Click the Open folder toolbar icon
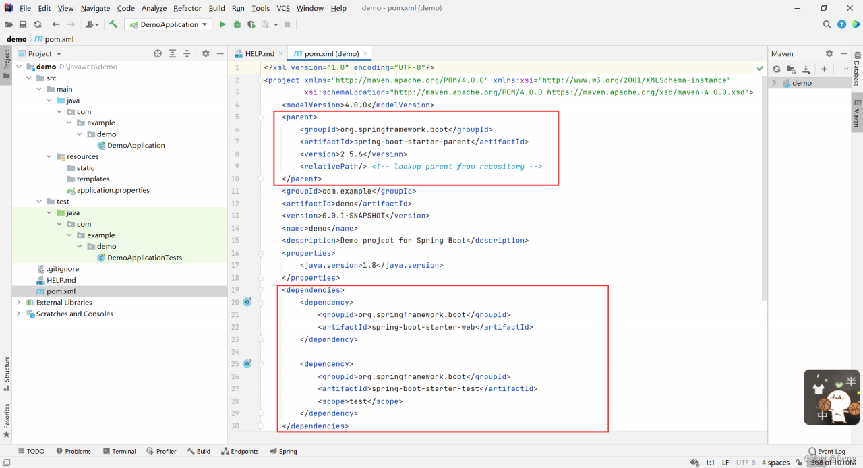This screenshot has width=863, height=468. (x=9, y=24)
